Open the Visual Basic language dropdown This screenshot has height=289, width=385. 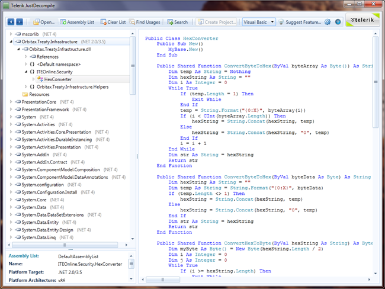(x=259, y=22)
